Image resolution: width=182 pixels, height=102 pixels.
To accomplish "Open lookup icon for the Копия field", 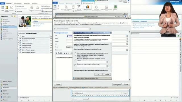I will click(127, 41).
